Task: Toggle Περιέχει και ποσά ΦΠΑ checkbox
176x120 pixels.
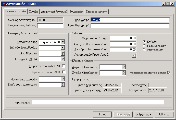Action: point(64,72)
